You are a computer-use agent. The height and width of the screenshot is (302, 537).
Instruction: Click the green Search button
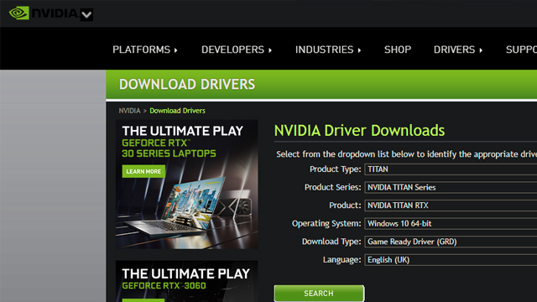(319, 294)
